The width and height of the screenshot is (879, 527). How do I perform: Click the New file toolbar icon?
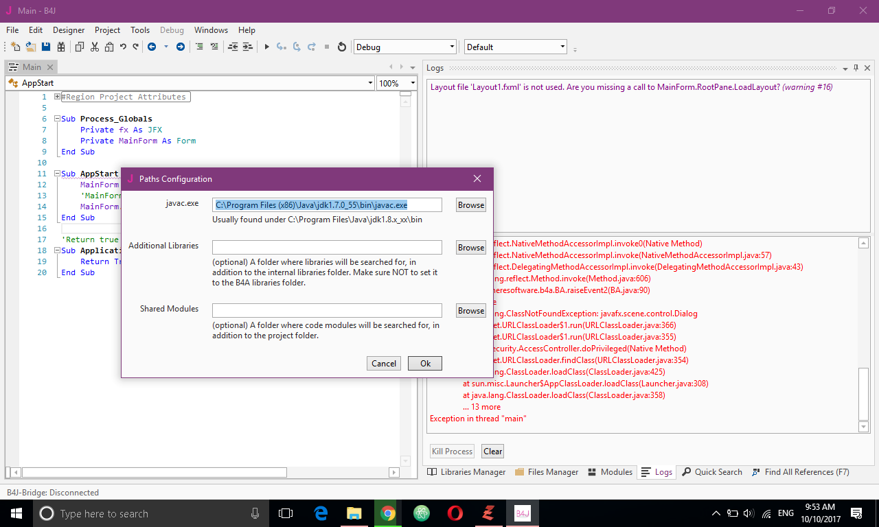[x=16, y=47]
